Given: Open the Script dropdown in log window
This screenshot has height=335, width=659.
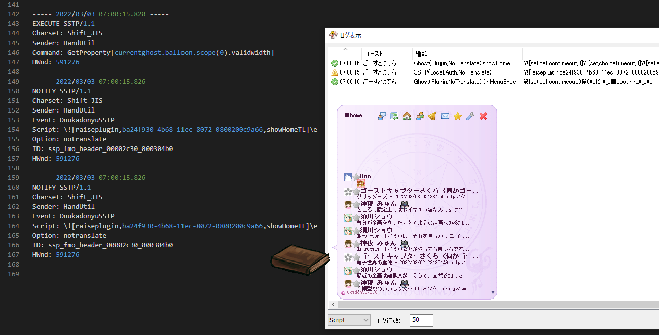Looking at the screenshot, I should tap(349, 320).
